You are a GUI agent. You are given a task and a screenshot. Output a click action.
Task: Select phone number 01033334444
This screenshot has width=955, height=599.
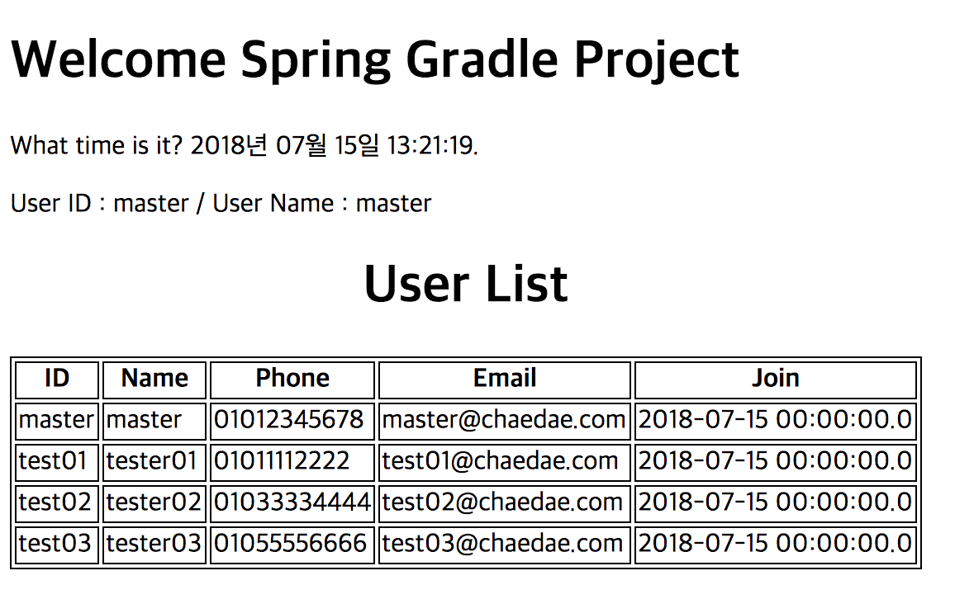(x=292, y=502)
